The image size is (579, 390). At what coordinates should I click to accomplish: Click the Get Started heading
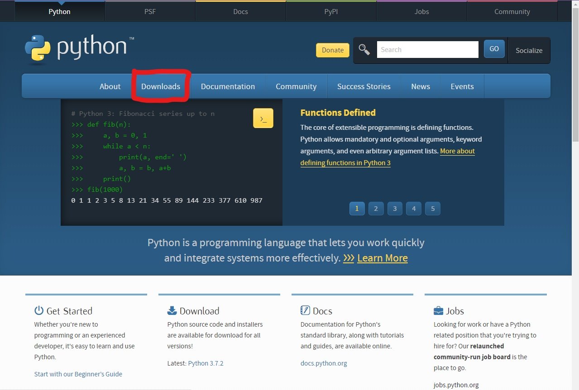coord(69,311)
